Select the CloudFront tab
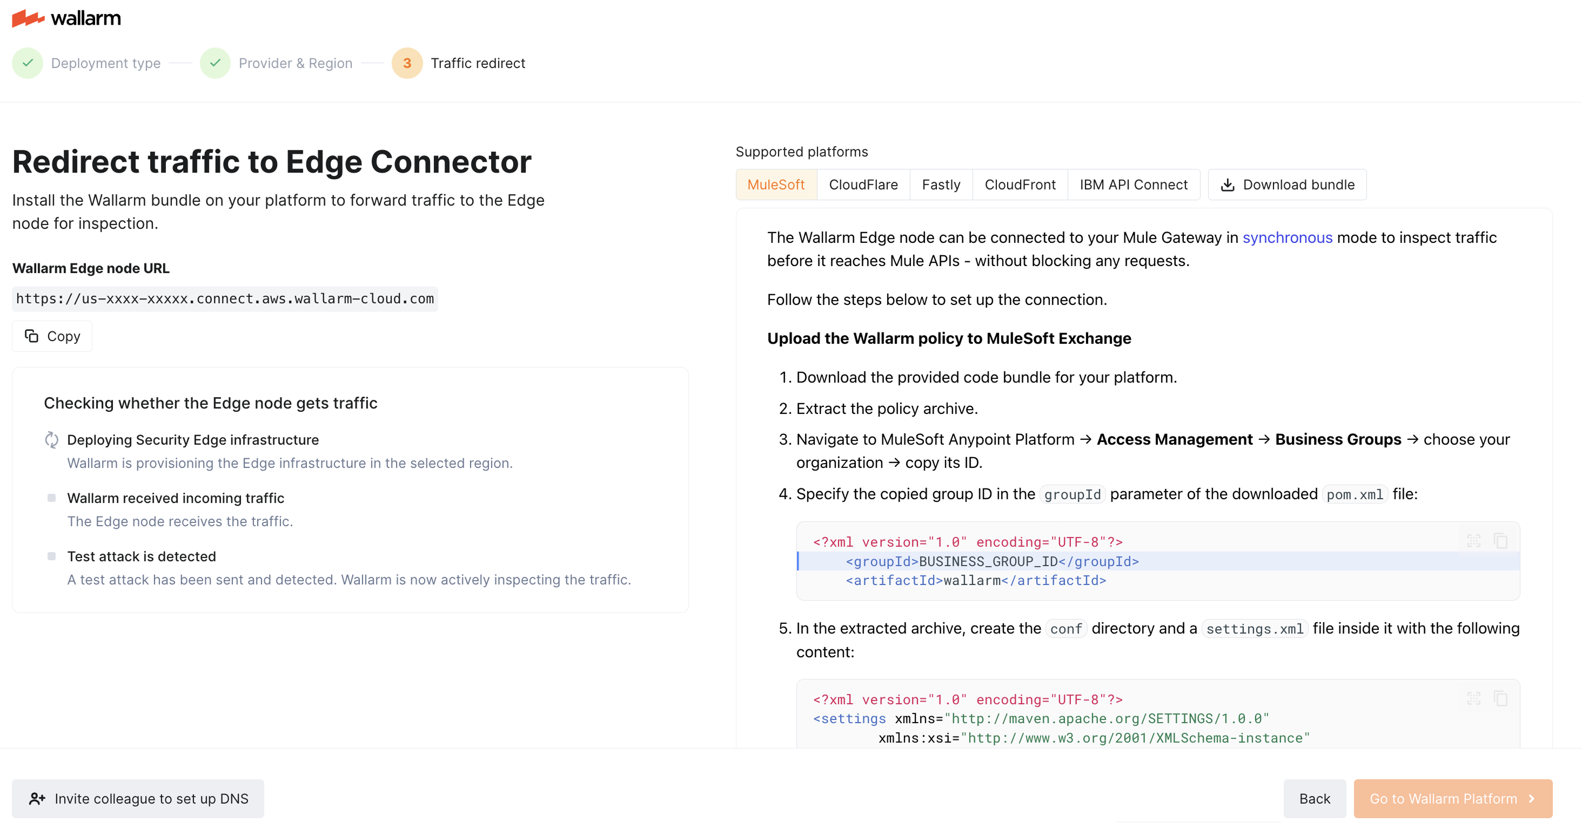 coord(1020,185)
